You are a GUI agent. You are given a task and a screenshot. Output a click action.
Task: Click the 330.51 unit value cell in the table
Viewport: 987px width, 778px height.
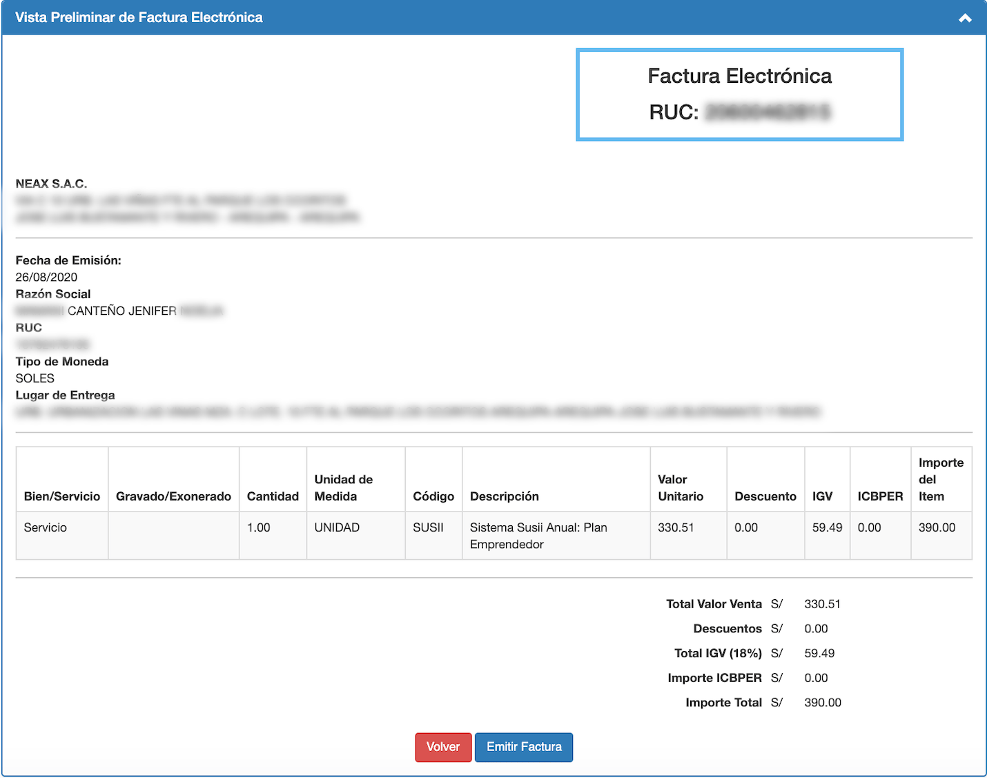pos(676,527)
